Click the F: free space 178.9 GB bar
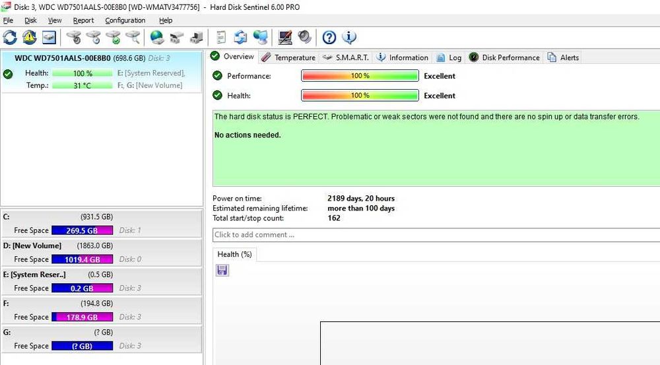This screenshot has width=660, height=365. point(82,317)
